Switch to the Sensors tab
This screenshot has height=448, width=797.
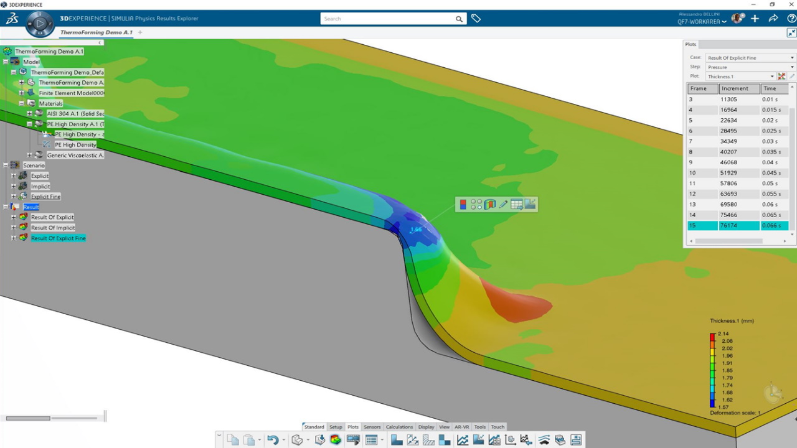(372, 427)
